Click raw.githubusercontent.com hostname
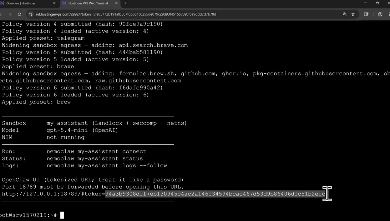 138,81
